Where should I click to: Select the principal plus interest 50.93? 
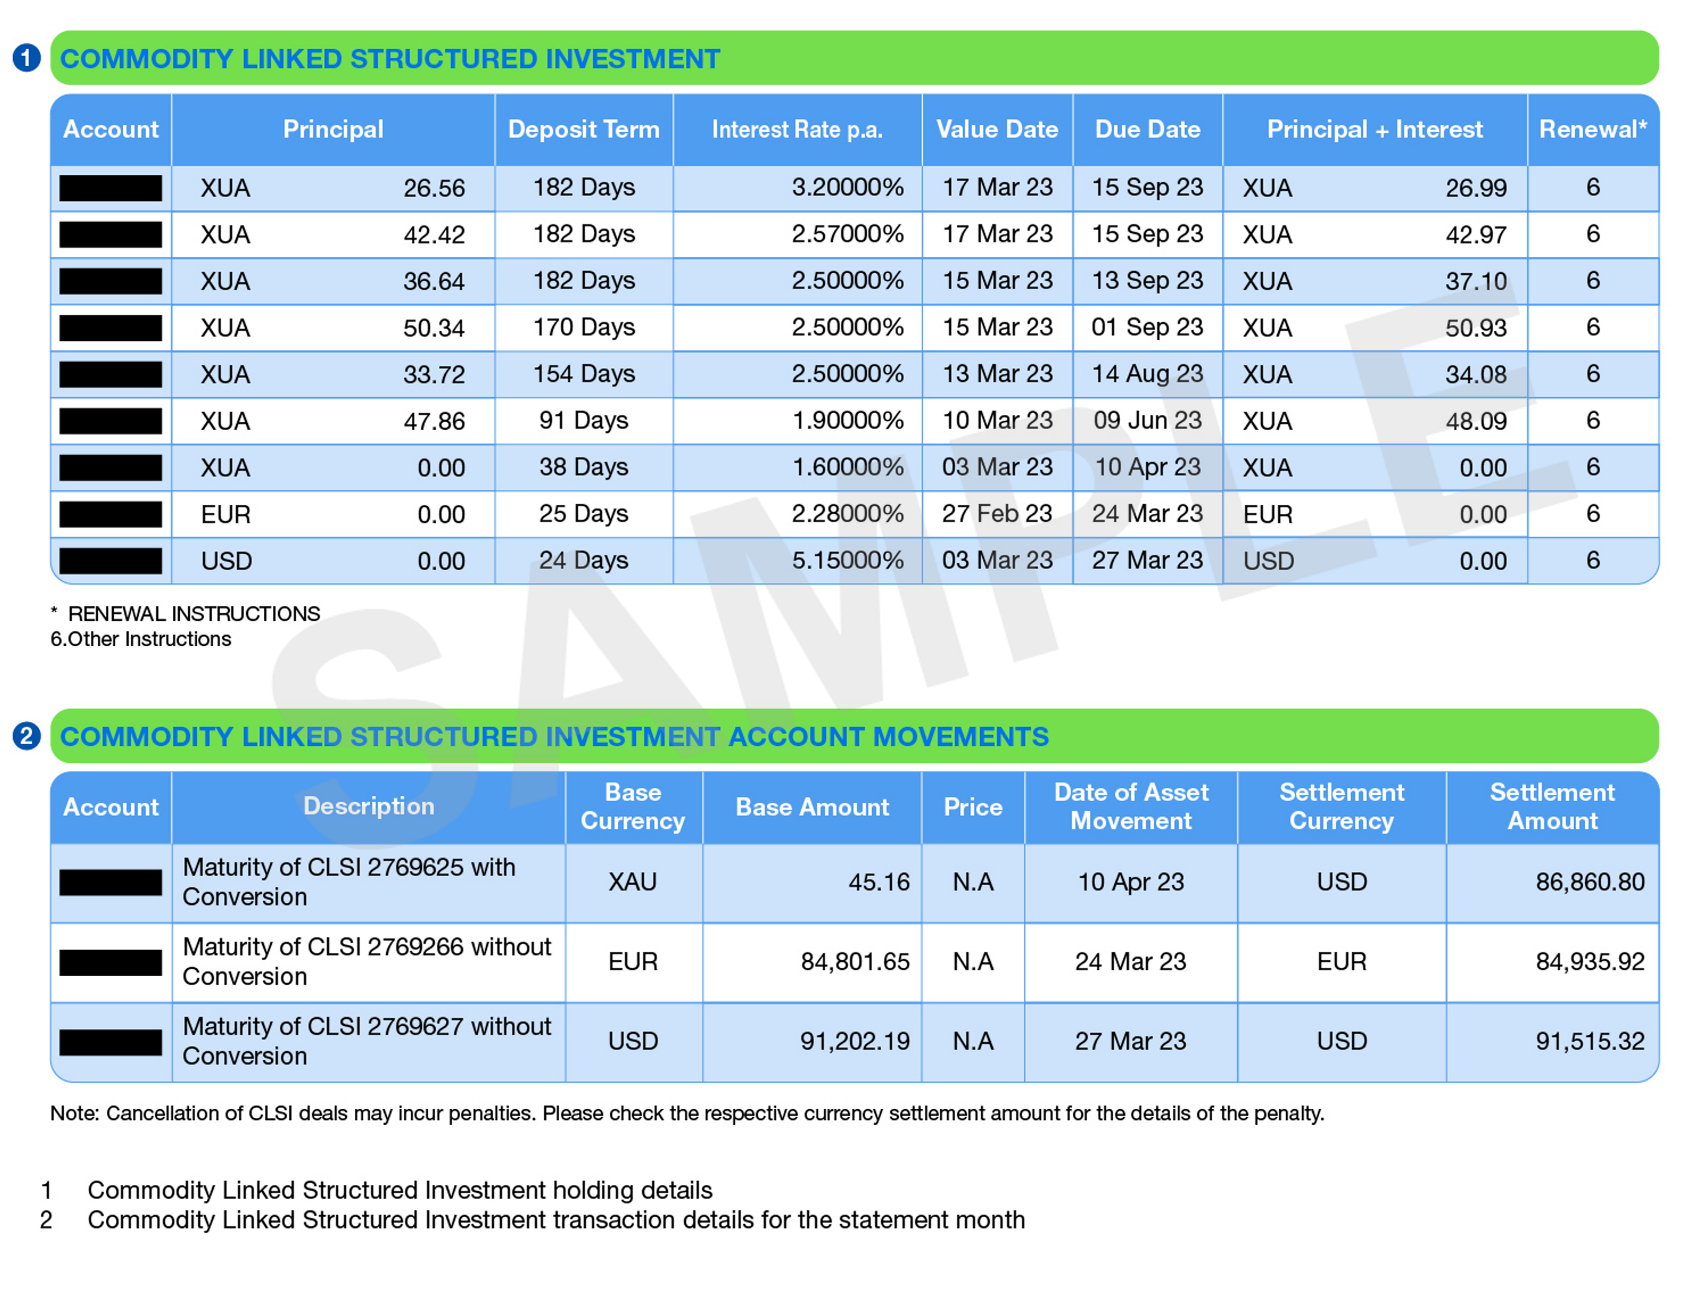point(1476,328)
